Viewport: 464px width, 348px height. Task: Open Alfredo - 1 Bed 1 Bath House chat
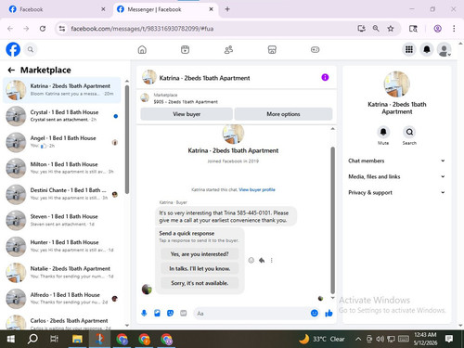point(62,299)
